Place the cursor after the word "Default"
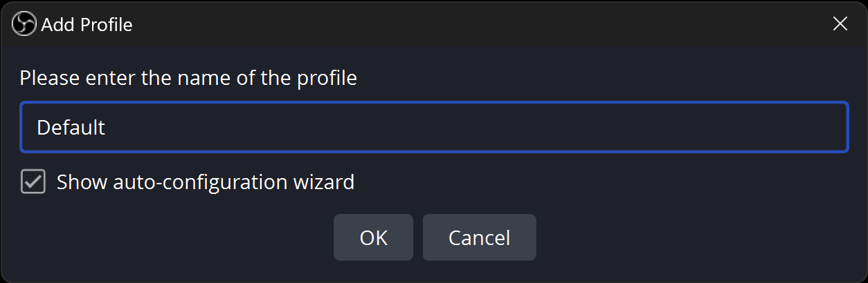Viewport: 868px width, 283px height. pos(107,128)
